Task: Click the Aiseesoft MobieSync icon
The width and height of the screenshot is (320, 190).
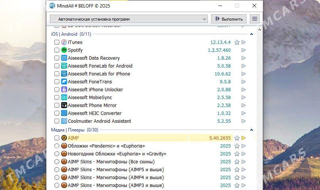Action: tap(64, 98)
